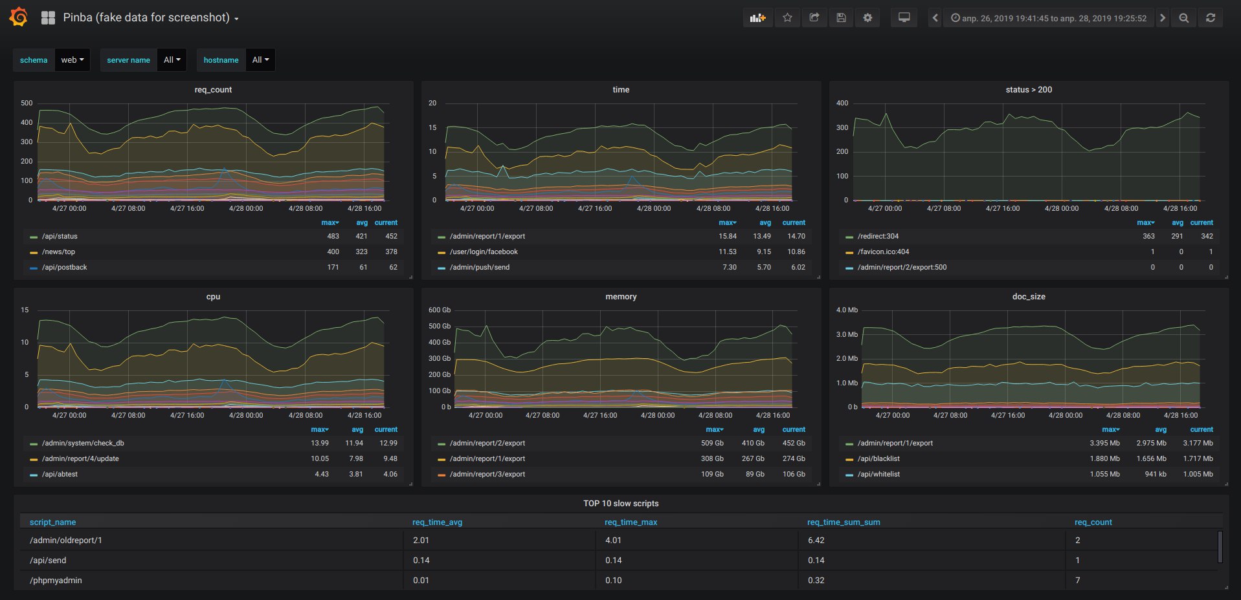
Task: Shift time range back with left arrow
Action: coord(935,18)
